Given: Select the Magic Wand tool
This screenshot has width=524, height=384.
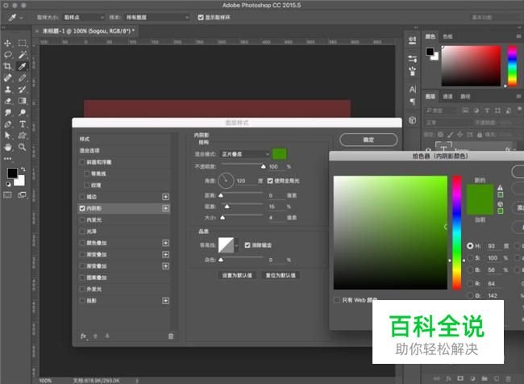Looking at the screenshot, I should click(23, 55).
